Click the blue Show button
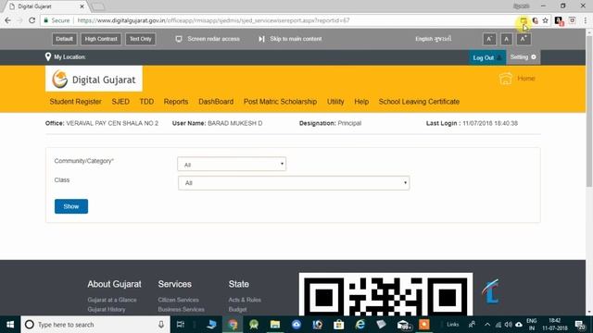Image resolution: width=593 pixels, height=333 pixels. coord(71,206)
